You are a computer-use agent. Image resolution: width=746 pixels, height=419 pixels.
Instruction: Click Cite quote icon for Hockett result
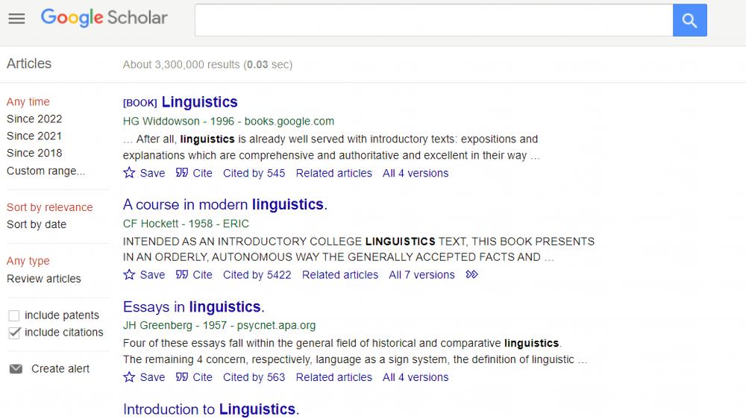pyautogui.click(x=182, y=274)
